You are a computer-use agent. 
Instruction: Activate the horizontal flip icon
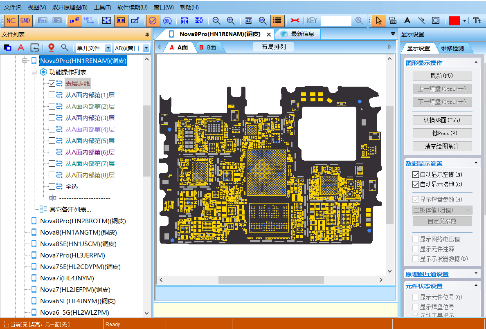coord(184,20)
